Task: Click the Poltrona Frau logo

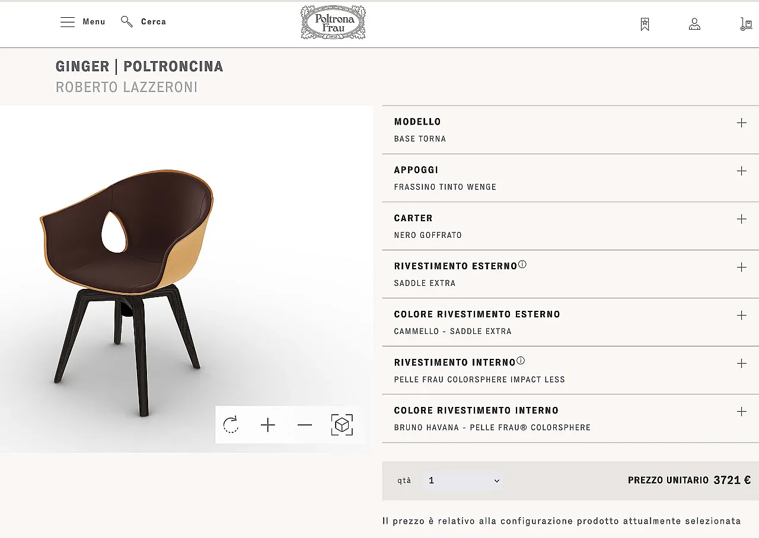Action: 333,23
